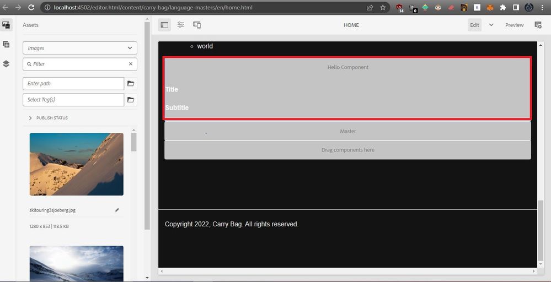Edit skitouring3sjoeberg.jpg with pencil icon
The image size is (551, 282).
point(117,210)
